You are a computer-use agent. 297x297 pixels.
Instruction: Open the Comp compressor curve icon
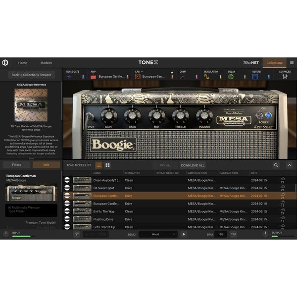182,77
